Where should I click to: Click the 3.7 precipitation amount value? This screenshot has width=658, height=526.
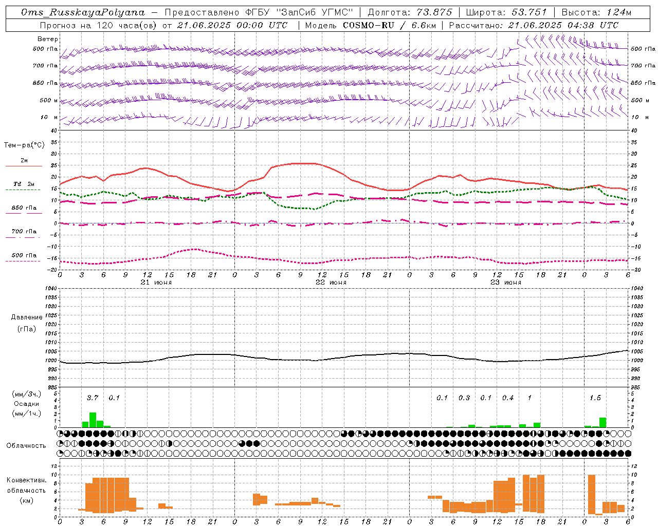pyautogui.click(x=93, y=398)
